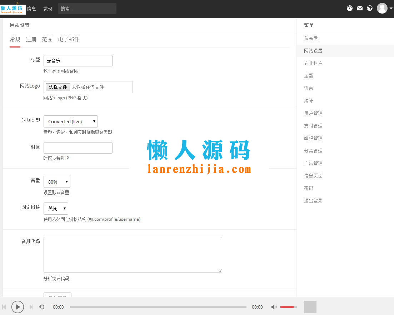Play the track with the play button
The width and height of the screenshot is (394, 315).
pos(18,307)
